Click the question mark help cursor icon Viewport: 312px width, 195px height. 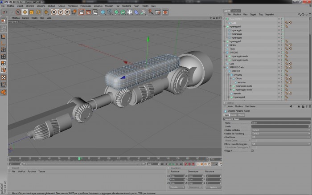(x=151, y=12)
